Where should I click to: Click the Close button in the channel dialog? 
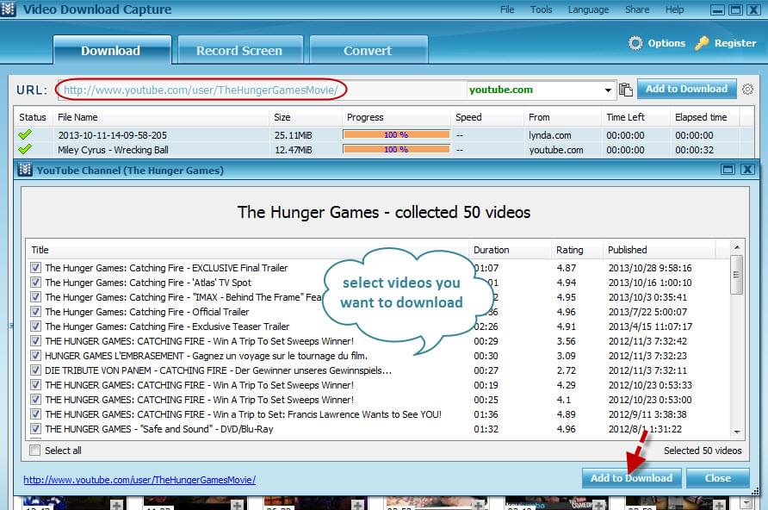[717, 477]
